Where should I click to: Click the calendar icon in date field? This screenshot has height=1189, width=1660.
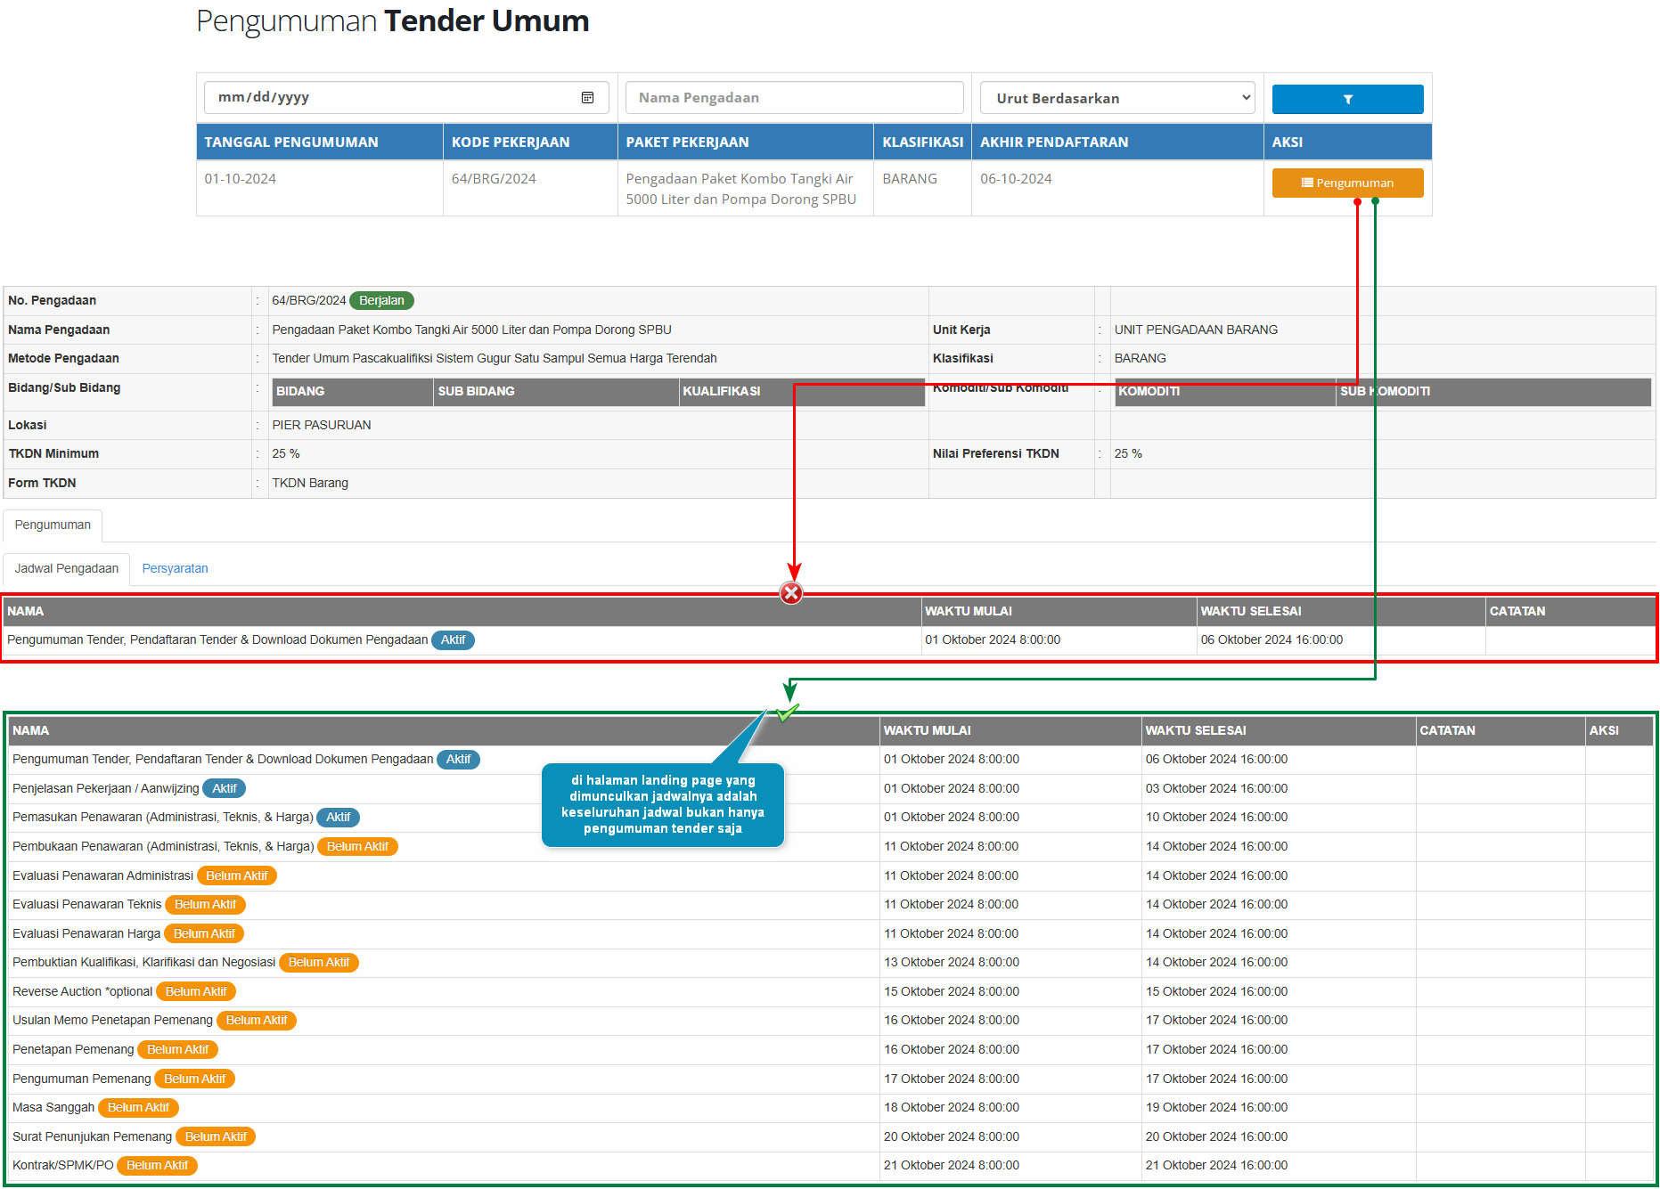[587, 98]
